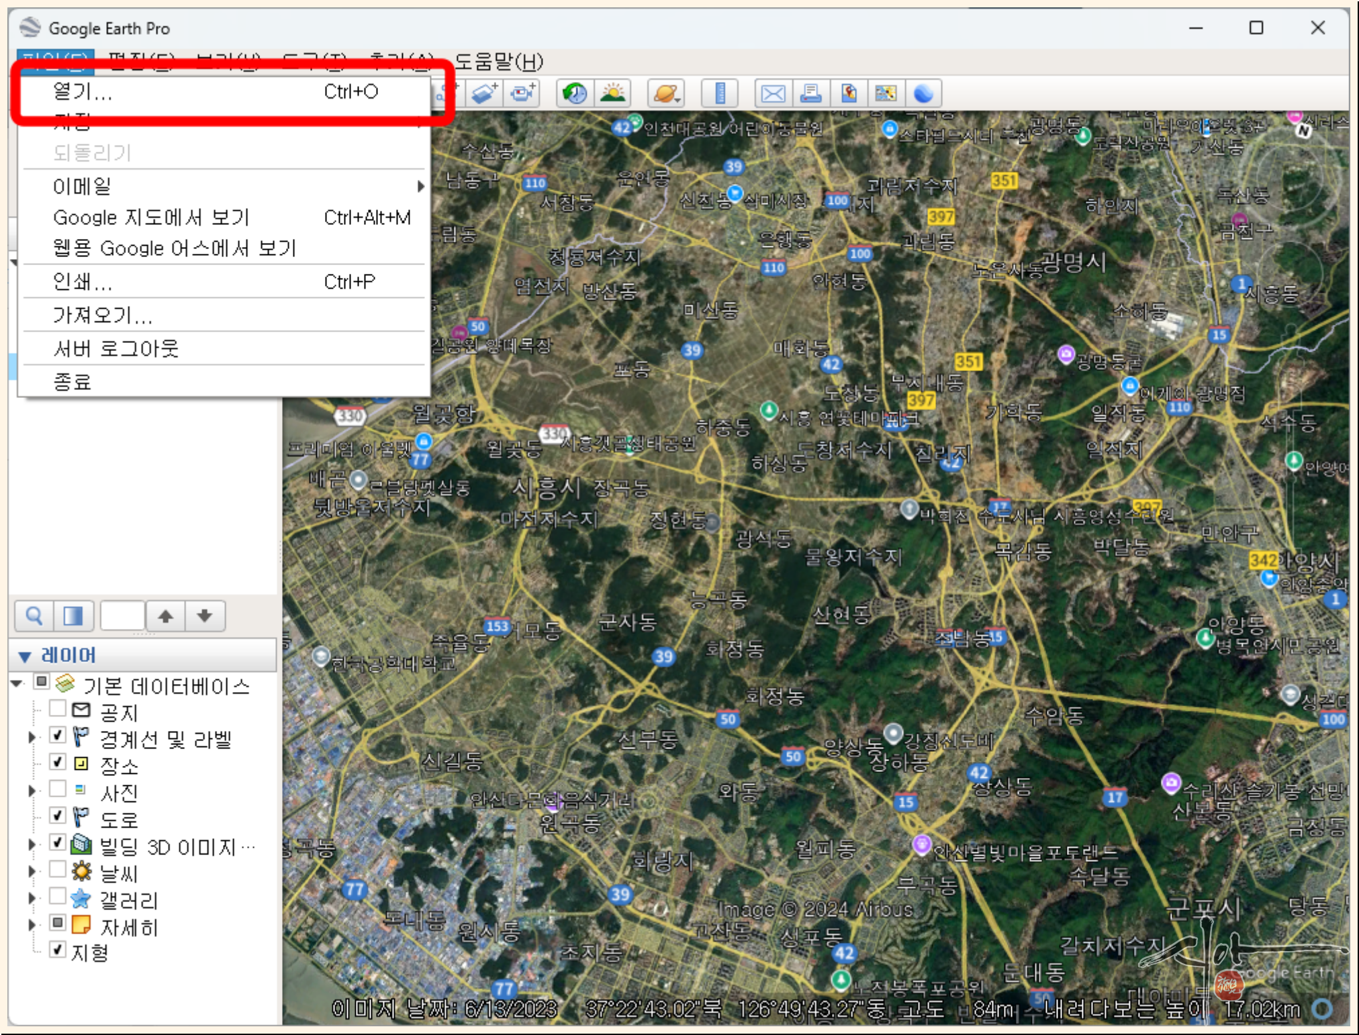Click the move-up arrow button
1359x1035 pixels.
[166, 615]
